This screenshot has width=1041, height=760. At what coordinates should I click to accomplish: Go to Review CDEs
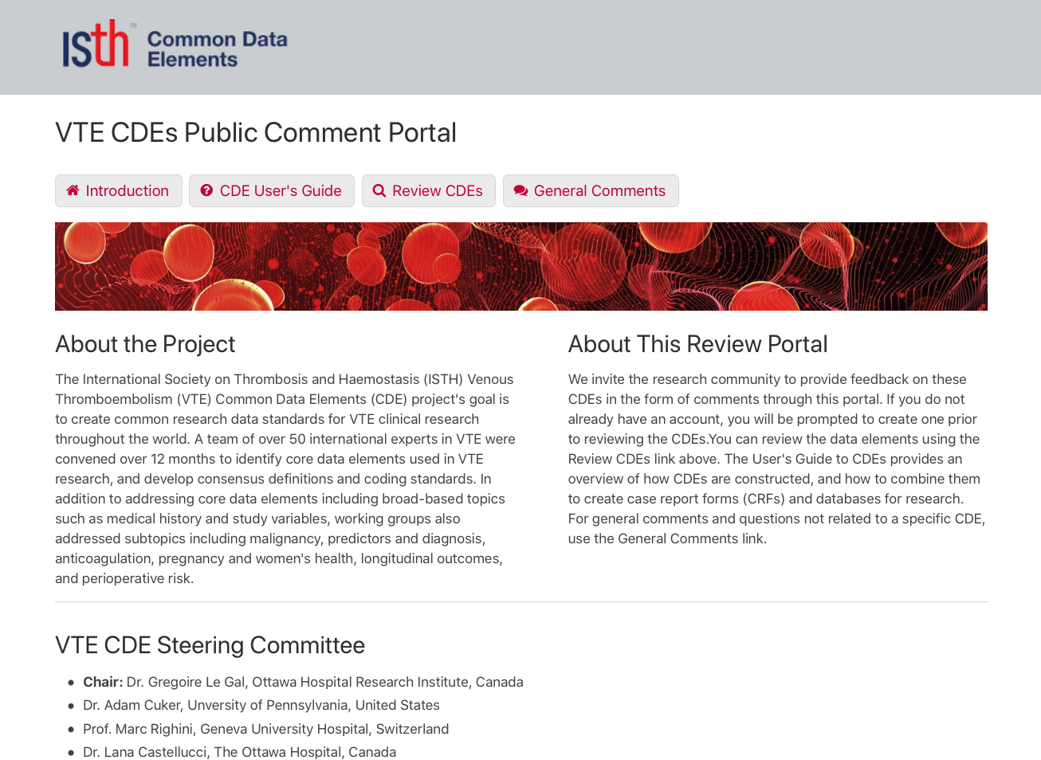click(429, 191)
